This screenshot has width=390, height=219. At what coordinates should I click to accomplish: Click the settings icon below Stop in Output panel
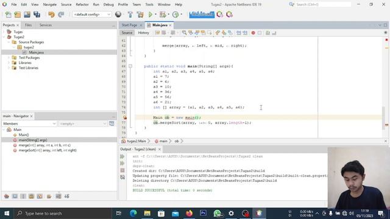[122, 177]
